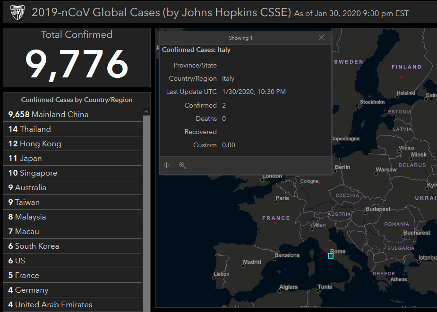The width and height of the screenshot is (437, 312).
Task: Click the dashboard title in header bar
Action: (x=161, y=12)
